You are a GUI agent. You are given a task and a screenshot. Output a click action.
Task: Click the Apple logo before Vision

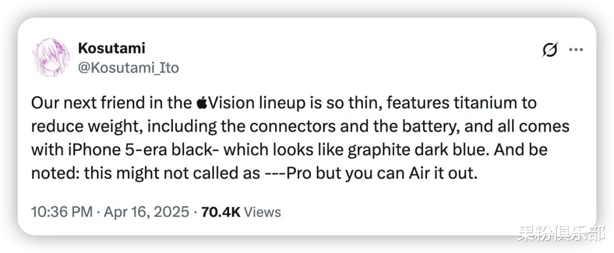(201, 104)
